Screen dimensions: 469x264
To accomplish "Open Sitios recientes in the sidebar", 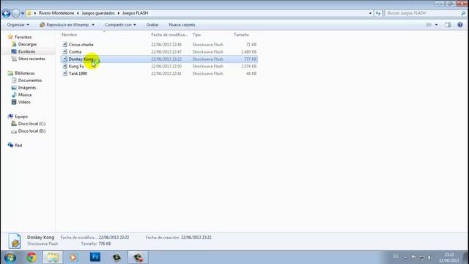I will (32, 59).
